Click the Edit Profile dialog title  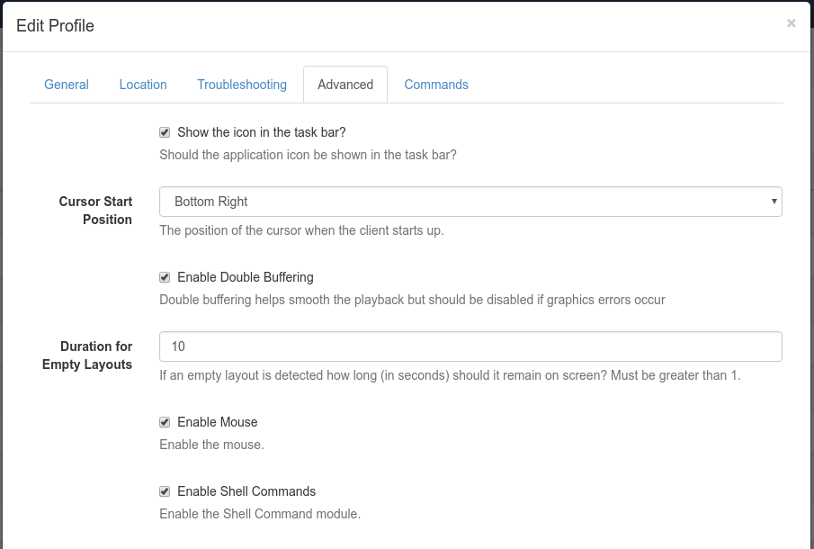pyautogui.click(x=55, y=26)
